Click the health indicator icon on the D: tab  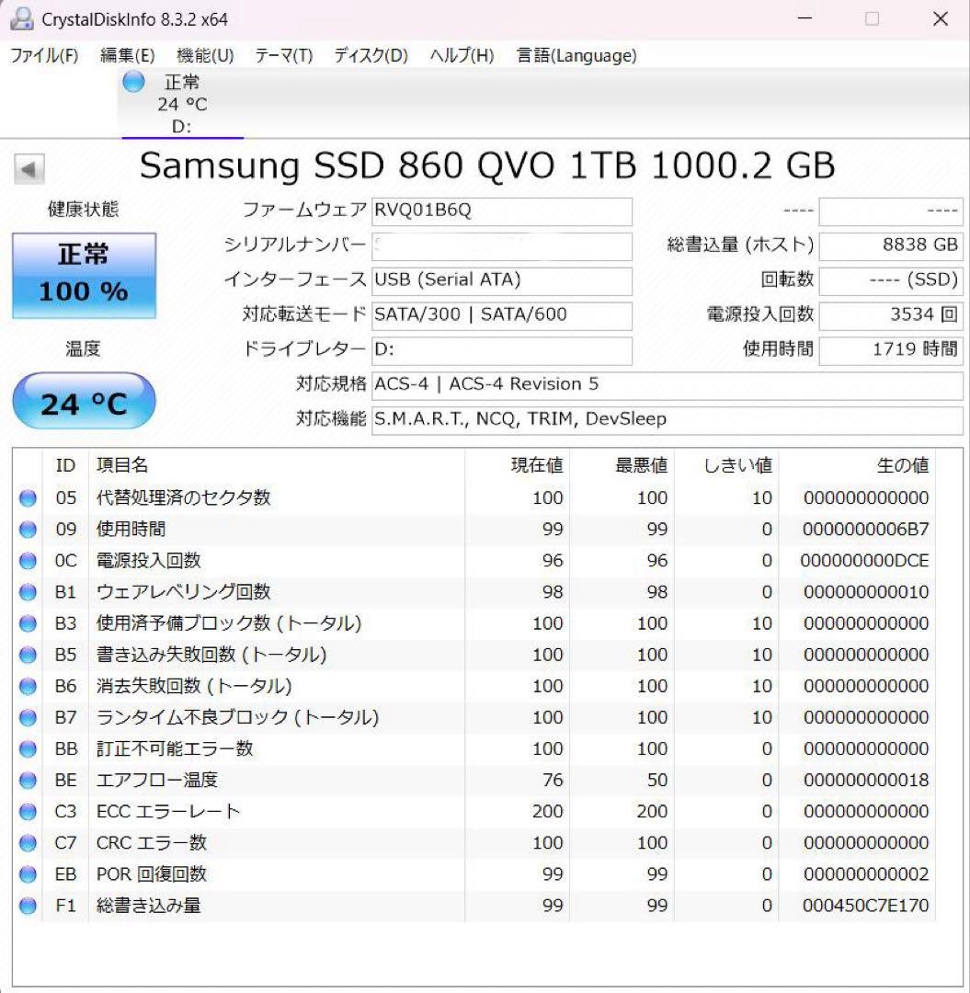point(132,82)
